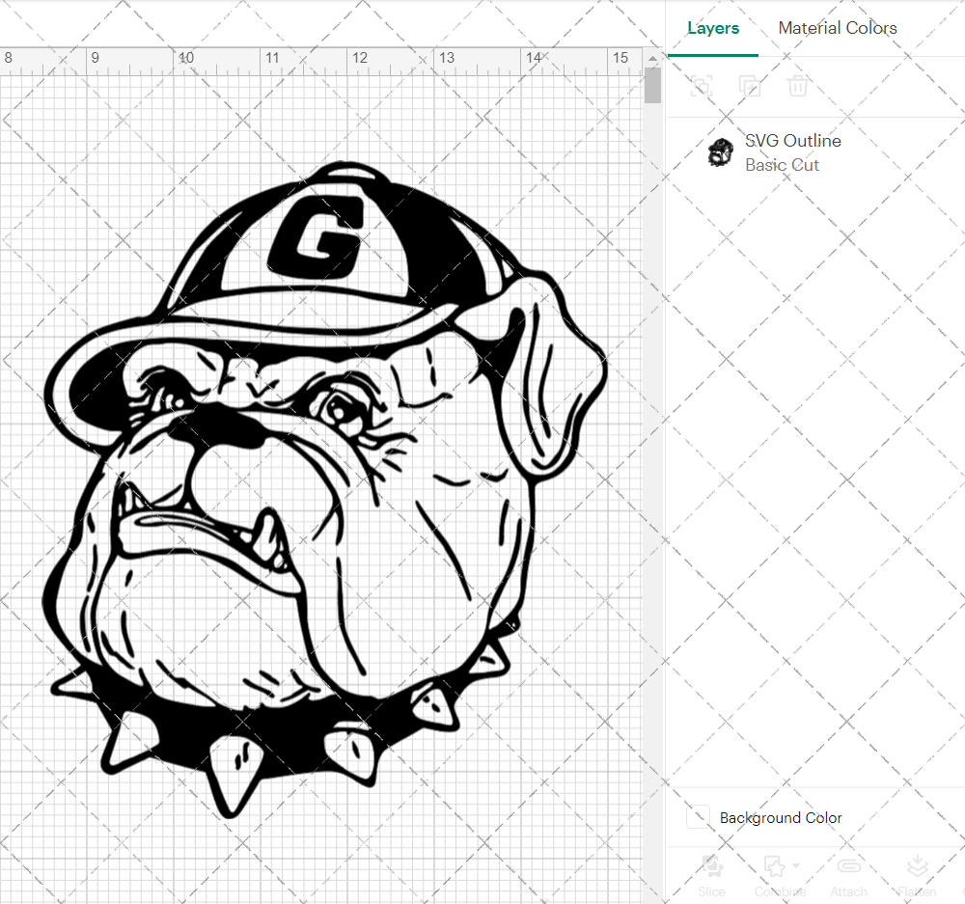Image resolution: width=965 pixels, height=904 pixels.
Task: Click the canvas scrollbar up arrow
Action: [x=652, y=58]
